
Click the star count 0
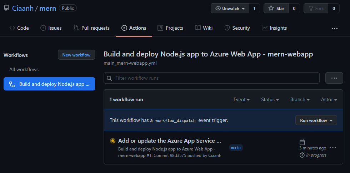pos(294,9)
